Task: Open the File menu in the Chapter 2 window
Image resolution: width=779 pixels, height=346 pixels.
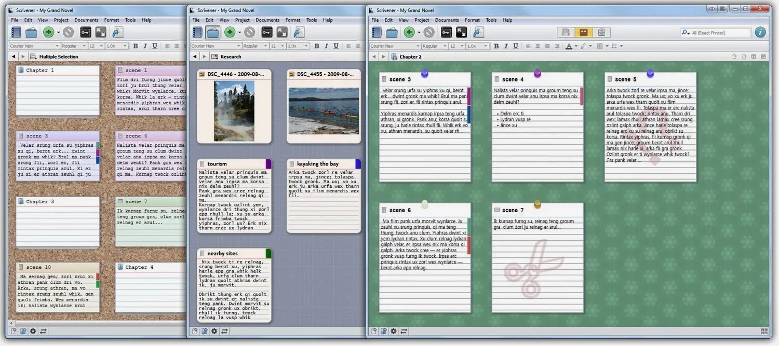Action: coord(375,20)
